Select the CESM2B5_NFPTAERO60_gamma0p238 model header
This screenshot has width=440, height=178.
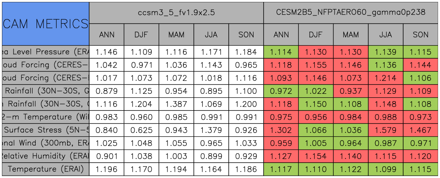[x=351, y=12]
